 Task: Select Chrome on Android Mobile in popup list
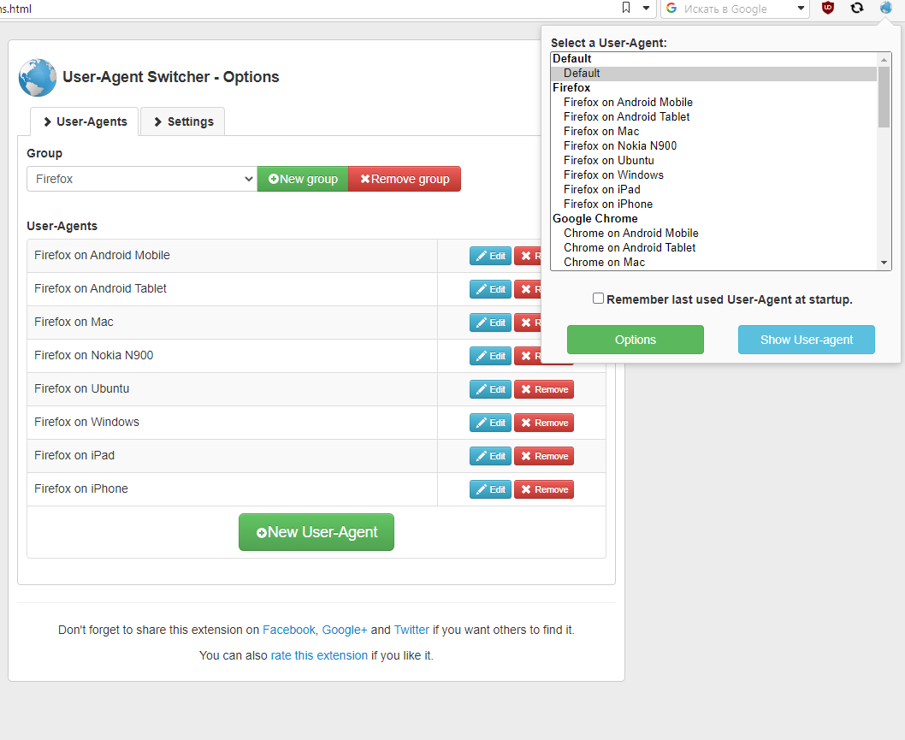[x=714, y=234]
